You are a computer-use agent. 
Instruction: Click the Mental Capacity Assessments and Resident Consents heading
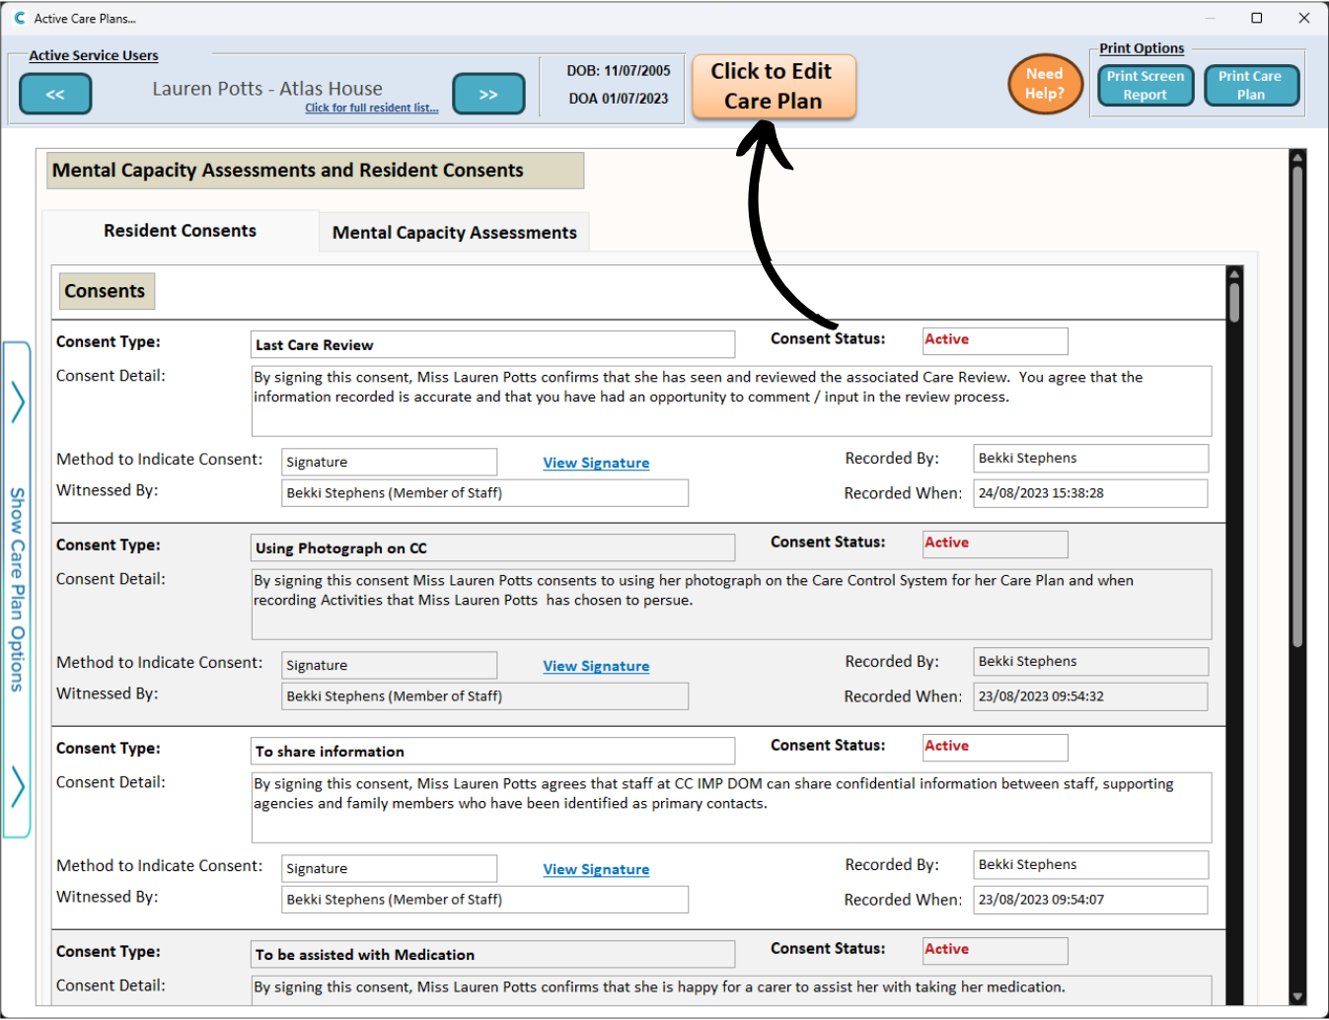pyautogui.click(x=316, y=171)
